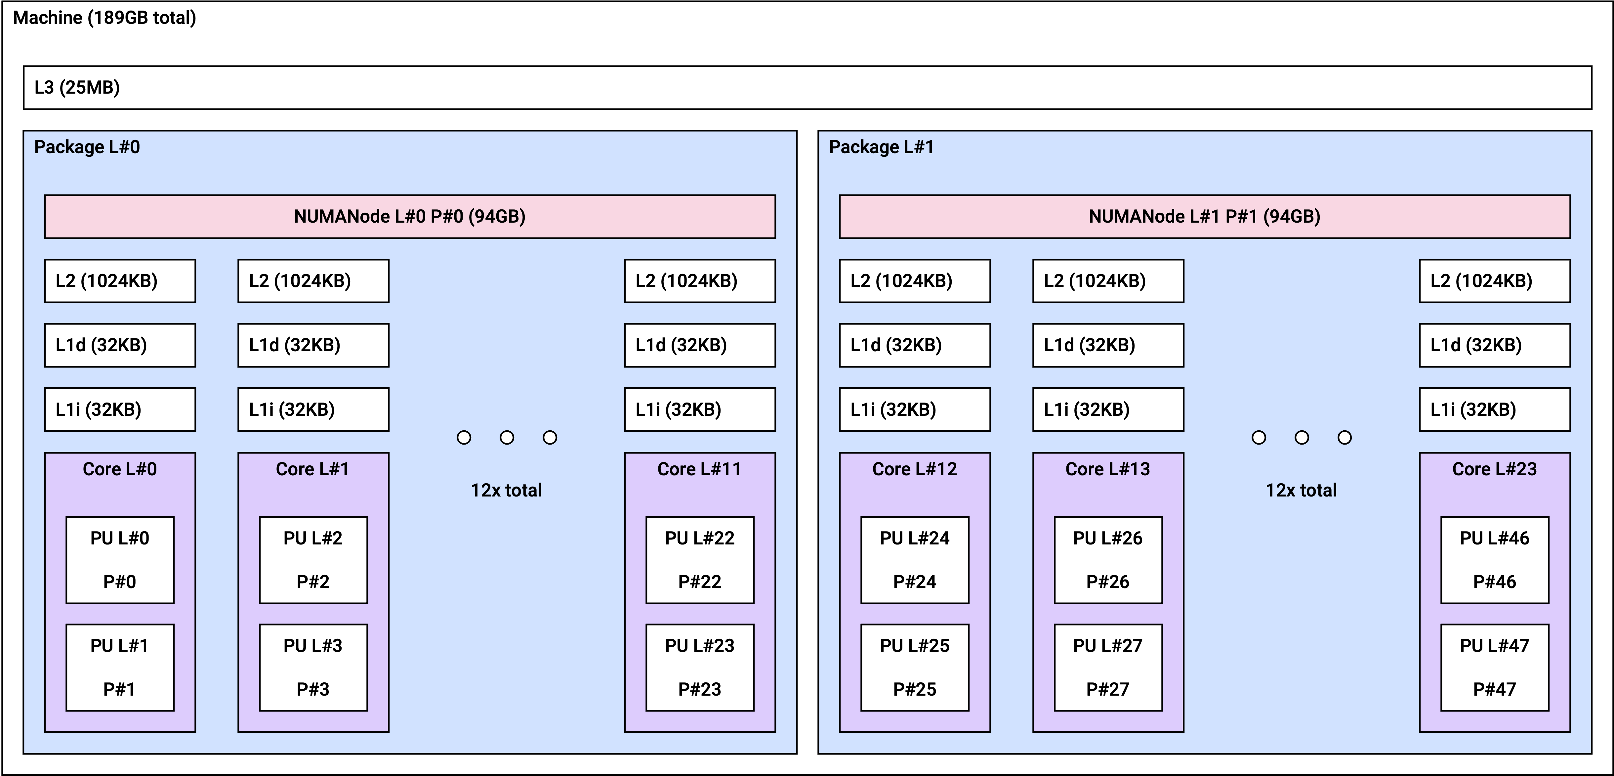Image resolution: width=1614 pixels, height=776 pixels.
Task: Select the PU L#0 P#0 box
Action: [x=120, y=560]
